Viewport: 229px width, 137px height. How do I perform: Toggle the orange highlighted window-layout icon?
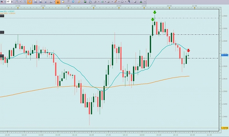[x=30, y=2]
